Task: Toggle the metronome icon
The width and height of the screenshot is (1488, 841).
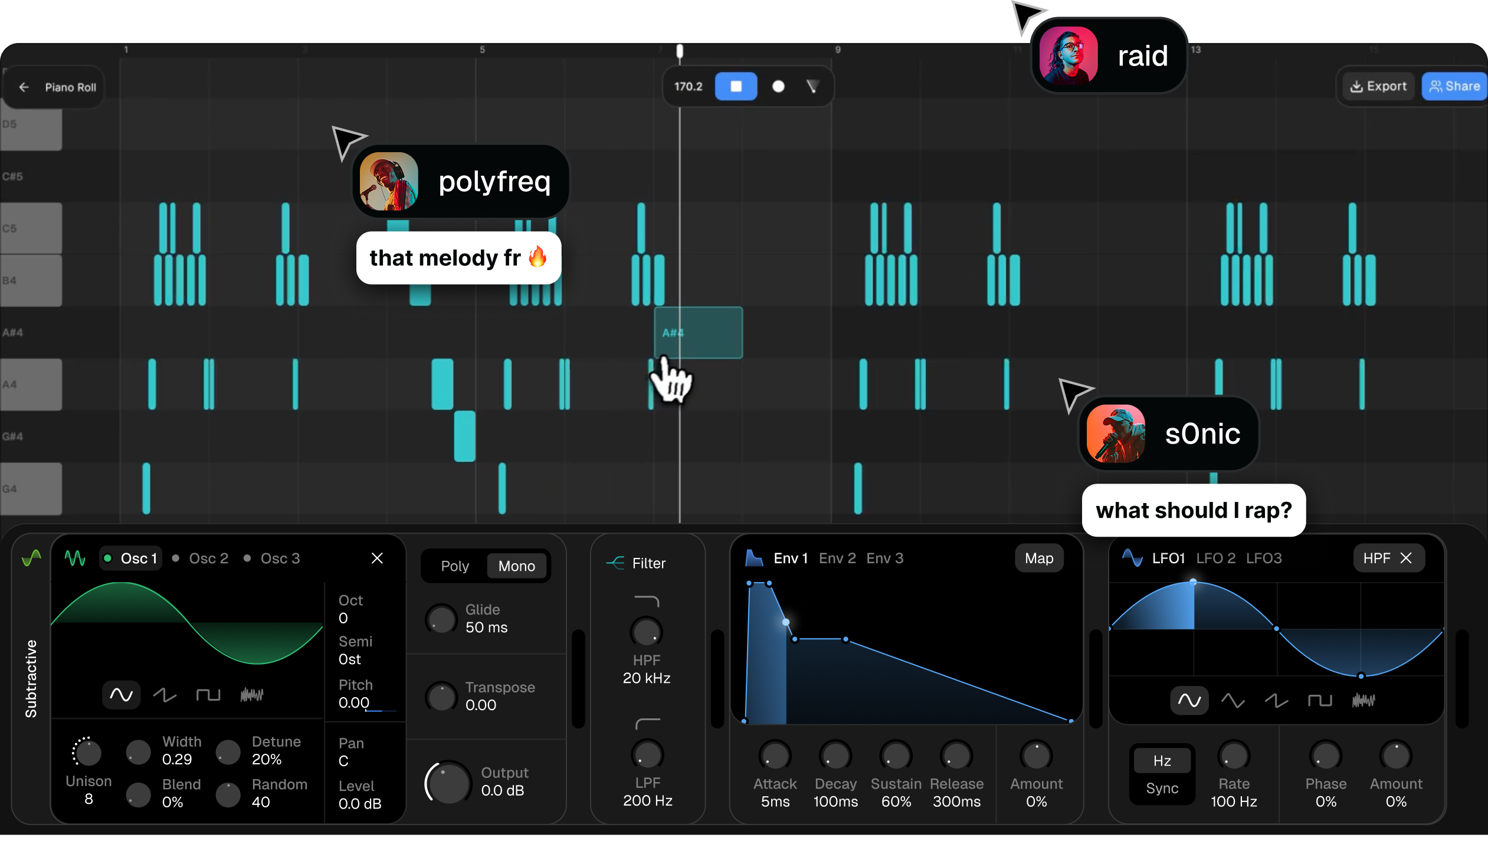Action: point(812,87)
